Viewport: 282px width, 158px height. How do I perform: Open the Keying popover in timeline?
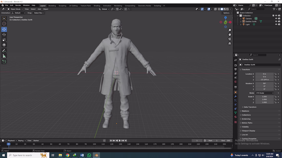(x=22, y=141)
